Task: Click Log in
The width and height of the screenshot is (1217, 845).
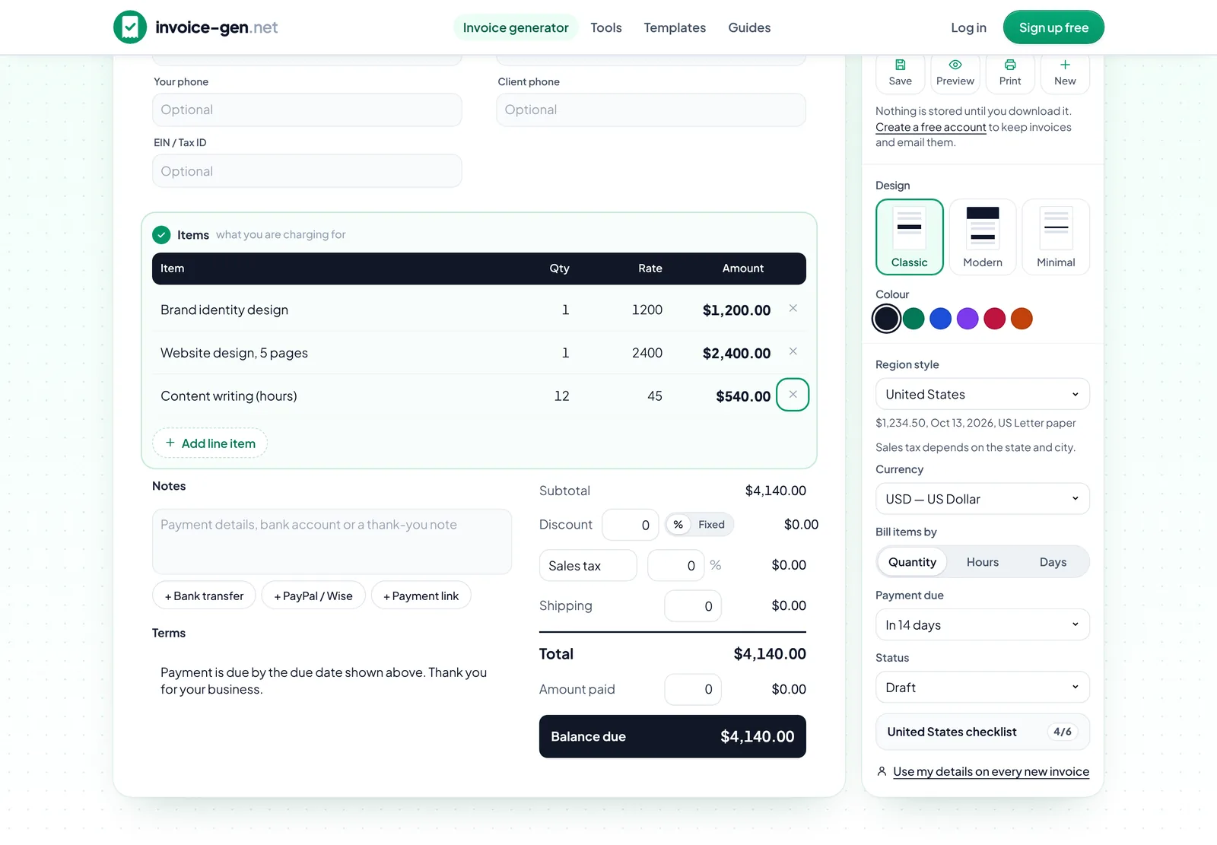Action: coord(968,27)
